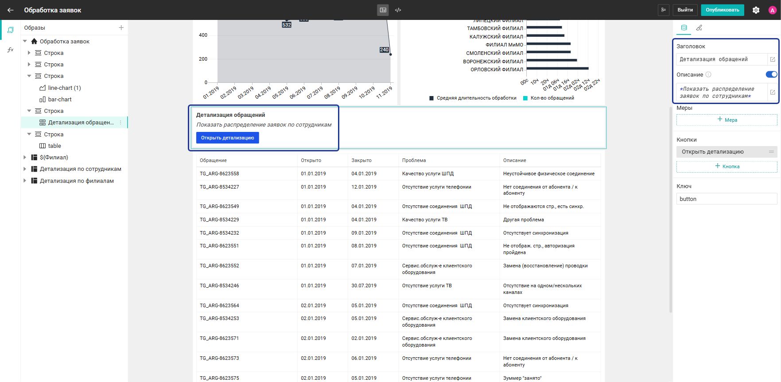
Task: Toggle the Описание switch off
Action: 771,74
